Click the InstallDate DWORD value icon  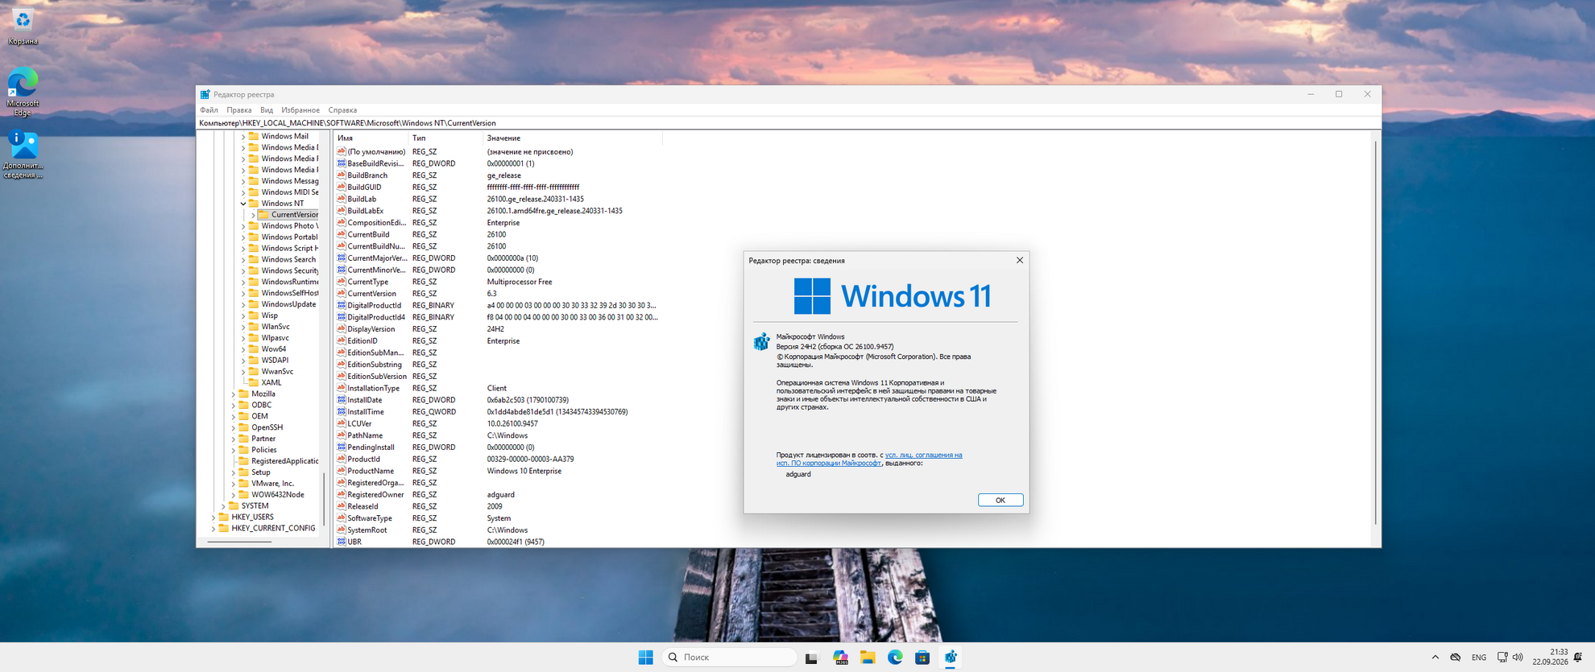point(342,400)
